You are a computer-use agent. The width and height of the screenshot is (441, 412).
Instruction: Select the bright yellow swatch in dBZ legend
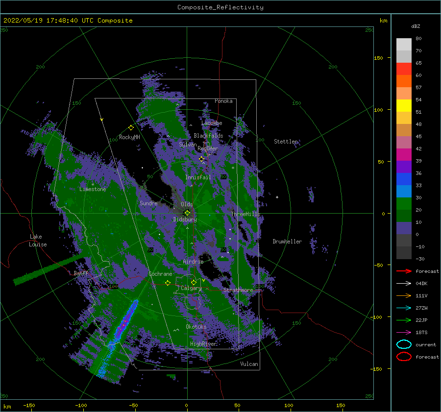point(404,105)
